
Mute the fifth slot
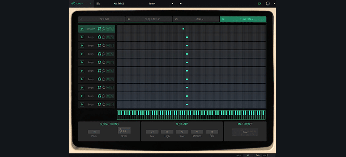pyautogui.click(x=108, y=62)
